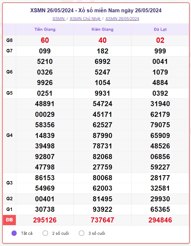191x246 pixels.
Task: Click the Kiên Giang column header
Action: pyautogui.click(x=102, y=29)
